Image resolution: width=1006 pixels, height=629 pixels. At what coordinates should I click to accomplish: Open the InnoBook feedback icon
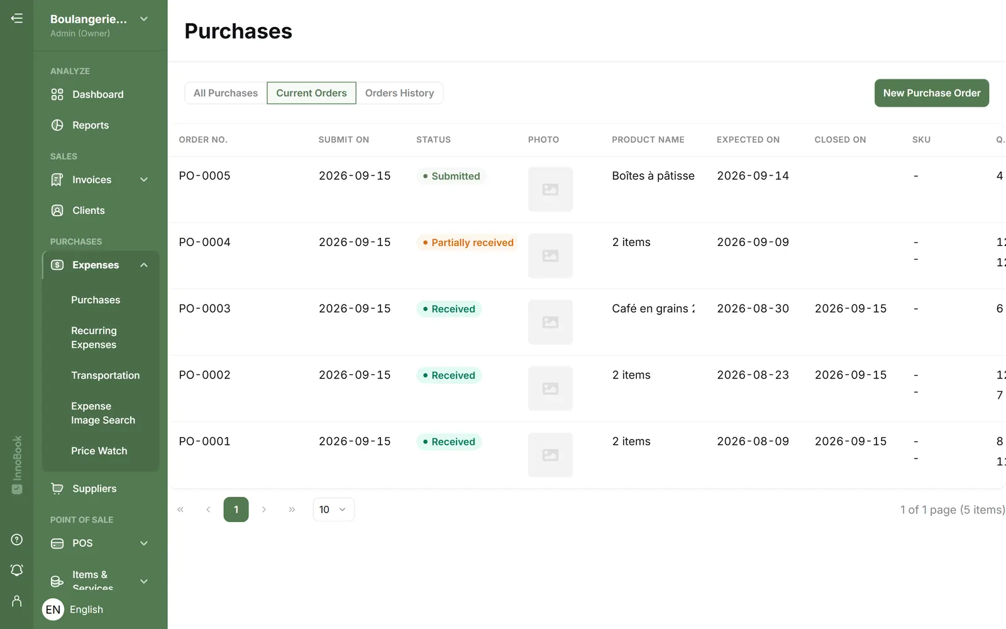tap(17, 489)
